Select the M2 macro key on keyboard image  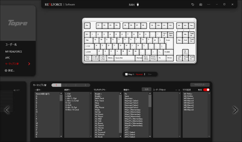coord(185,26)
